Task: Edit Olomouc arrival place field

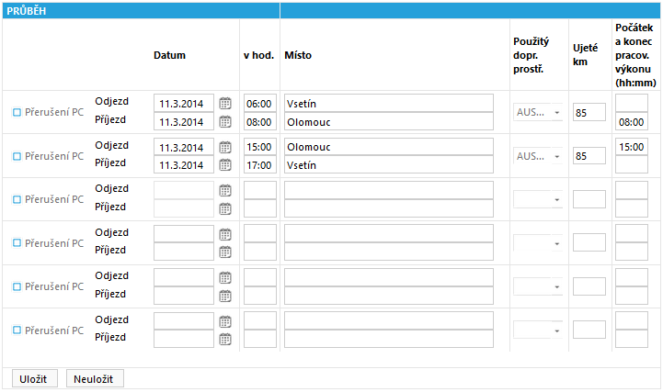Action: (389, 122)
